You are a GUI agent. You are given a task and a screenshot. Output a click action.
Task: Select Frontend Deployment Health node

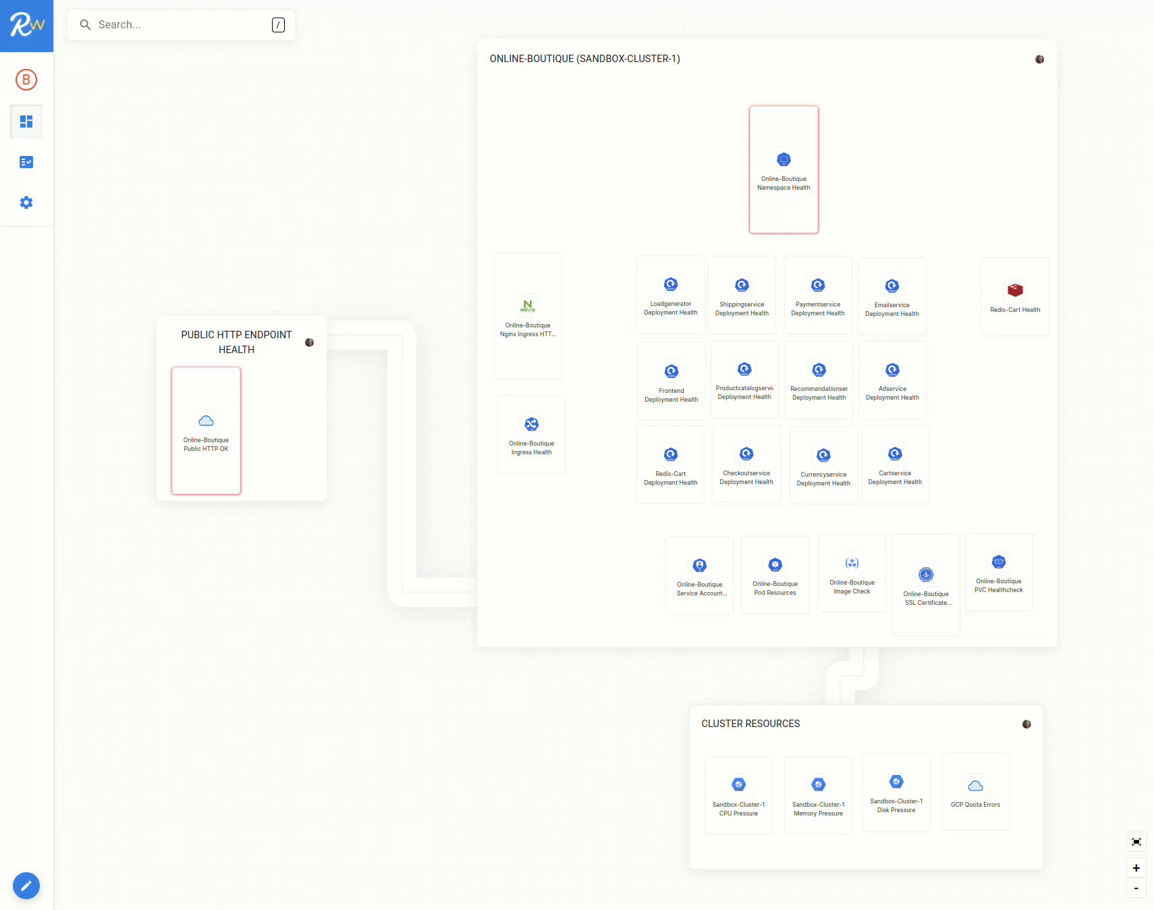click(x=671, y=381)
